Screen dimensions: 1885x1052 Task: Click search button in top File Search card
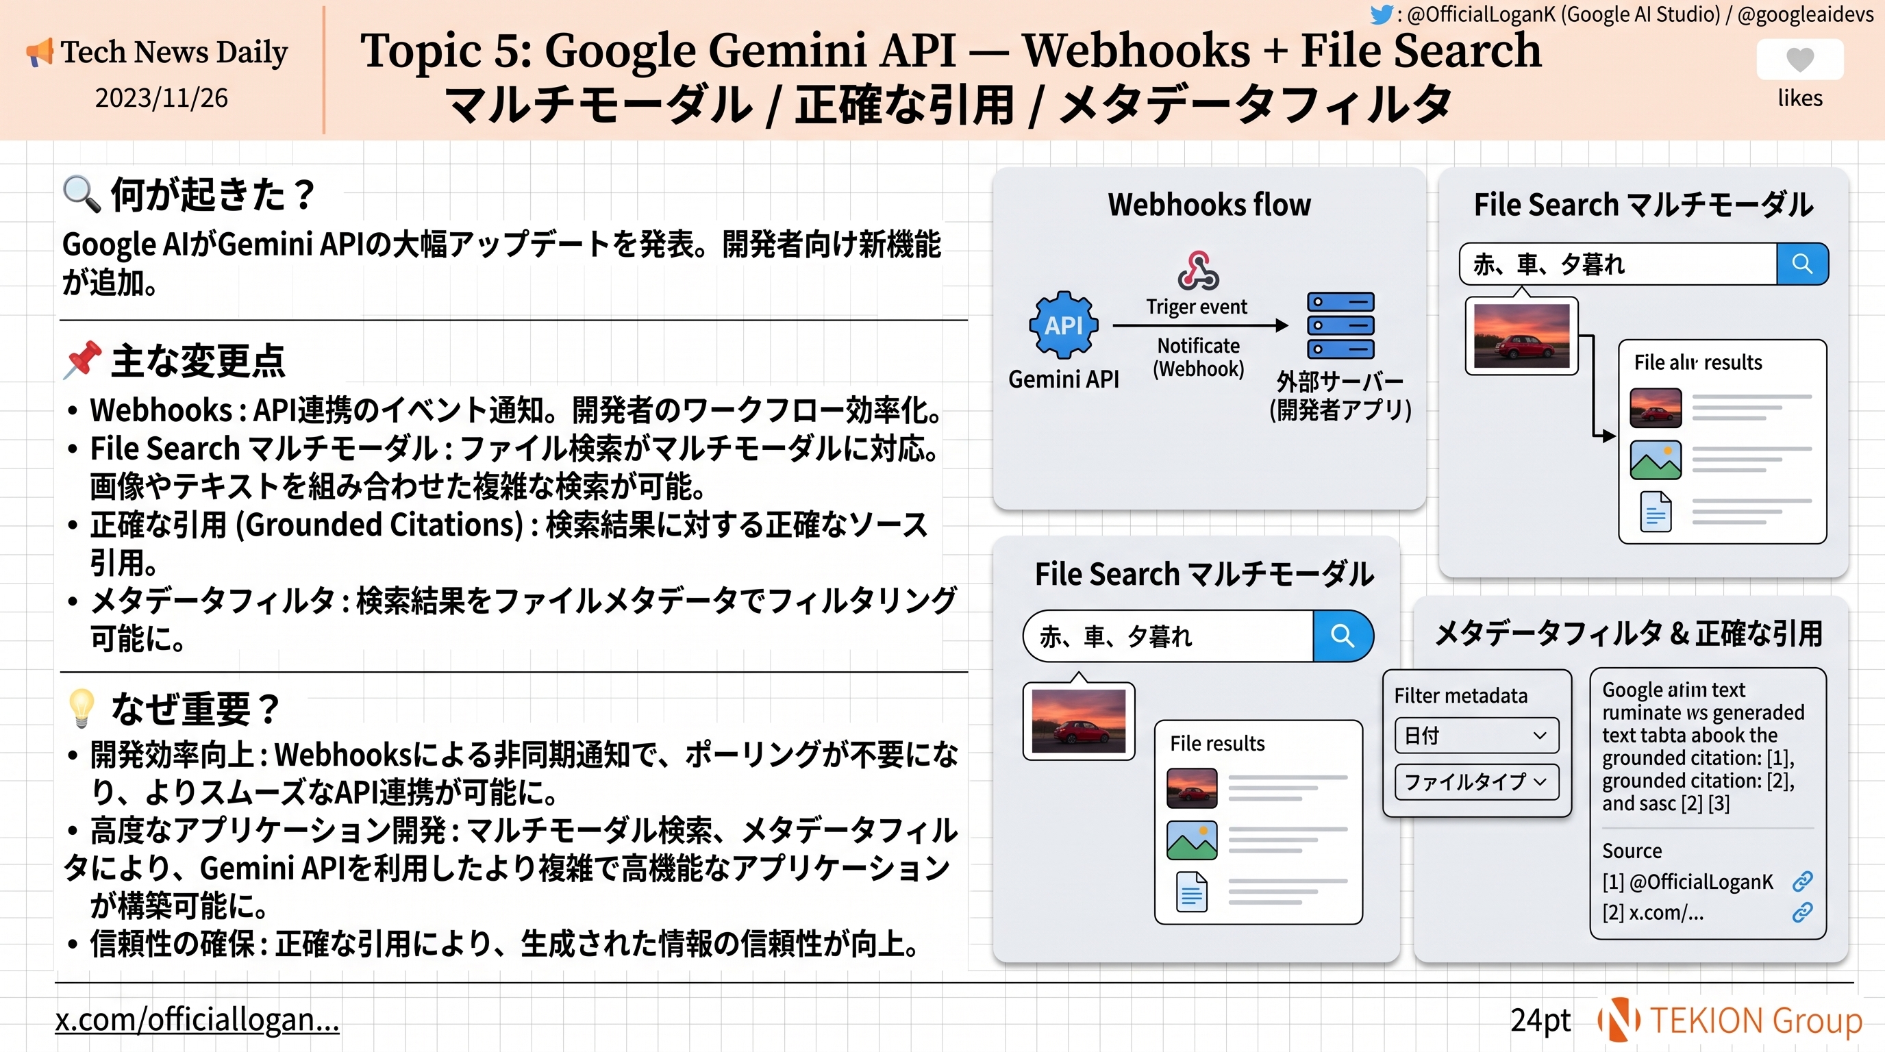[1801, 264]
